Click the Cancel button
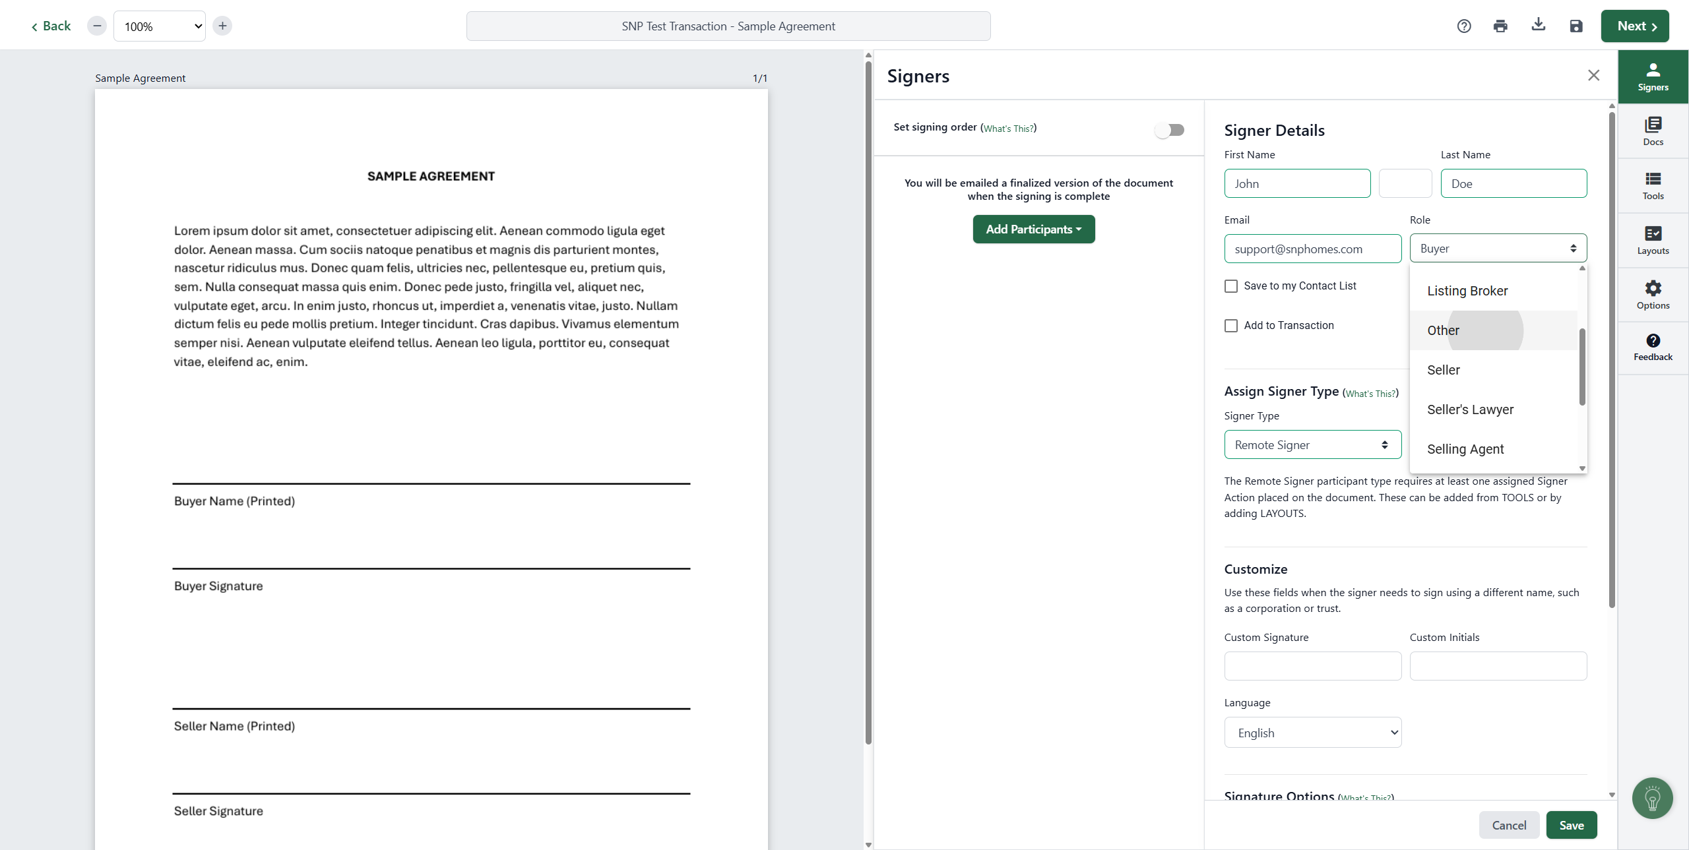1689x850 pixels. 1508,825
